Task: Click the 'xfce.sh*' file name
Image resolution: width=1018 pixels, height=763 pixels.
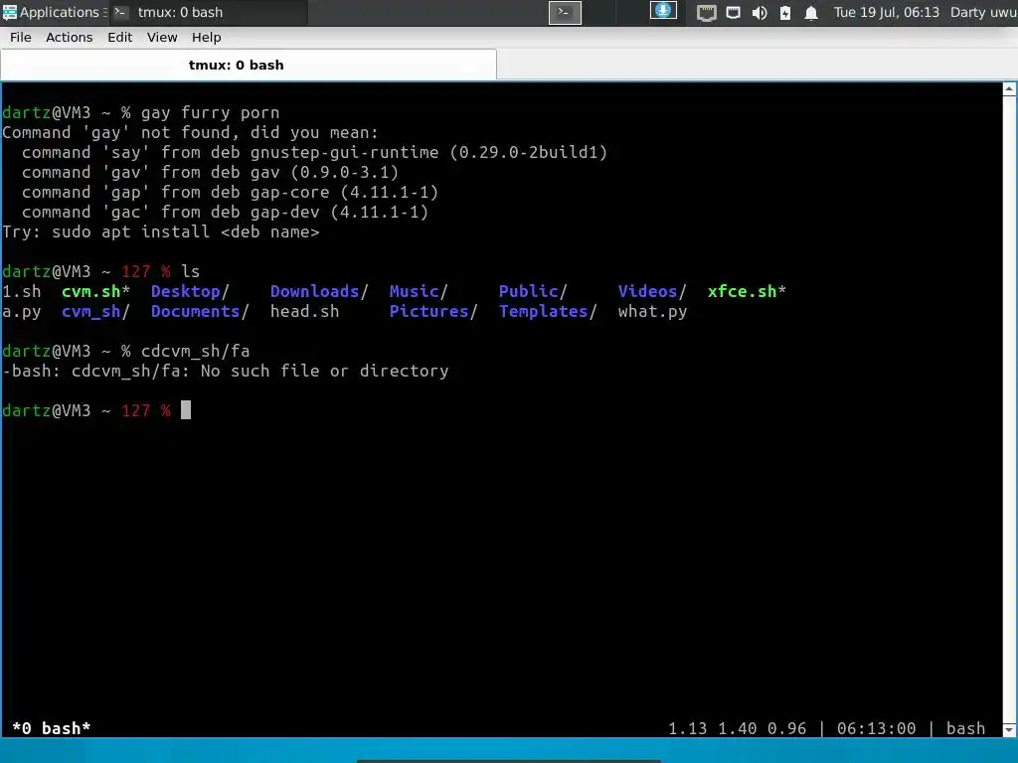Action: point(747,291)
